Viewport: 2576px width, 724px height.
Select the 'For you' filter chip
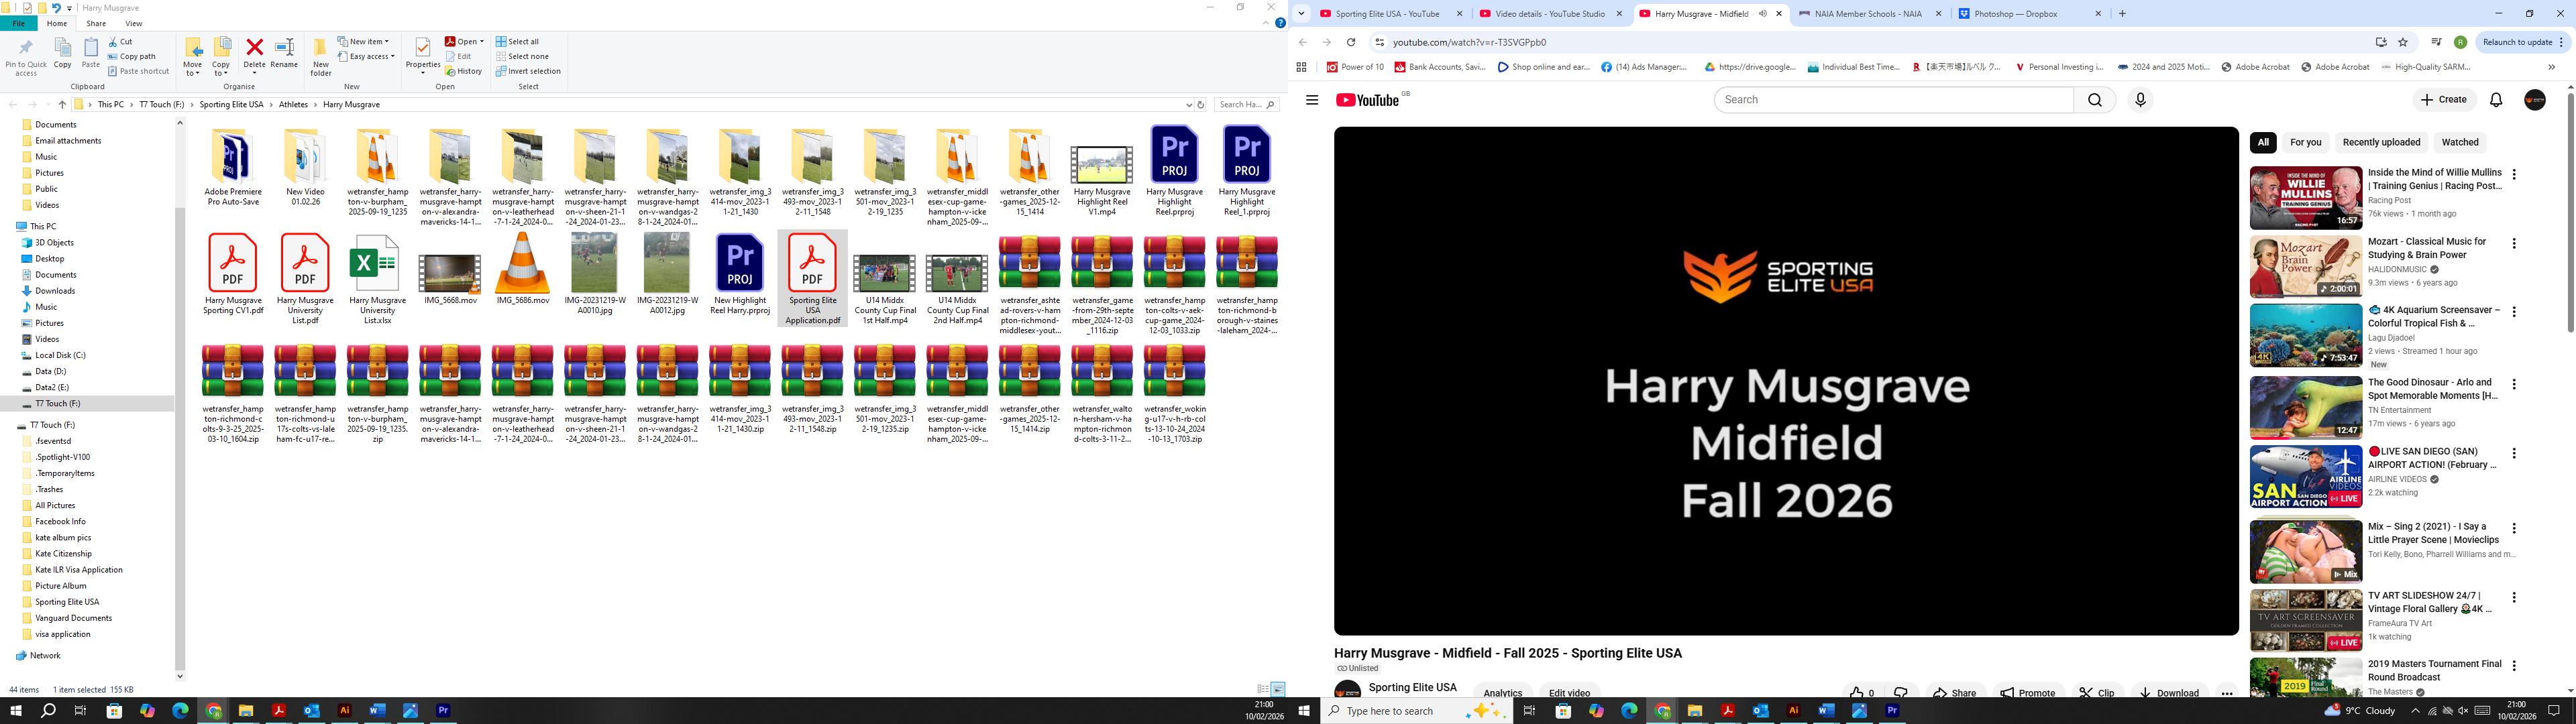coord(2305,142)
